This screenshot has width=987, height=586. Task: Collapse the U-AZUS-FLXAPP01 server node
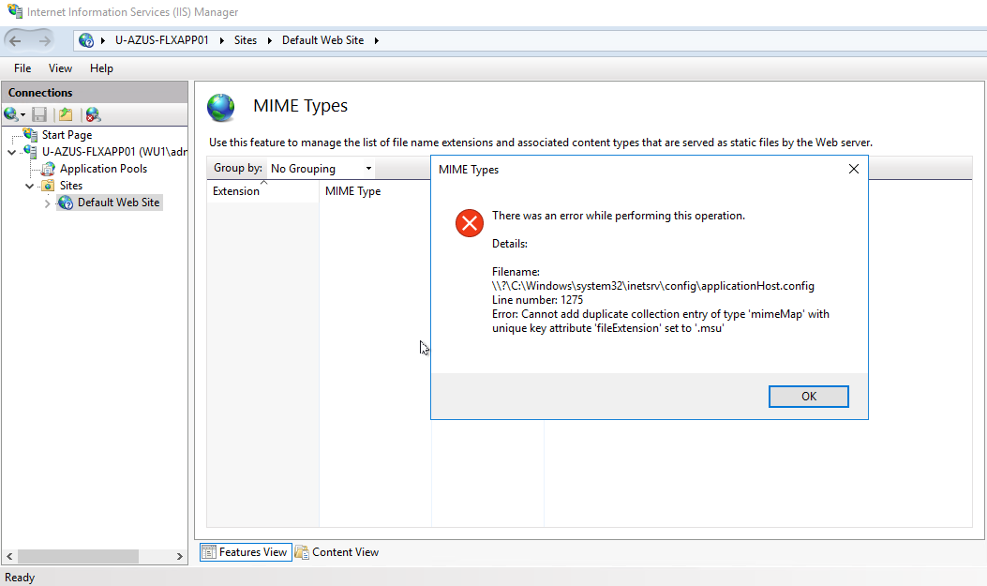12,152
